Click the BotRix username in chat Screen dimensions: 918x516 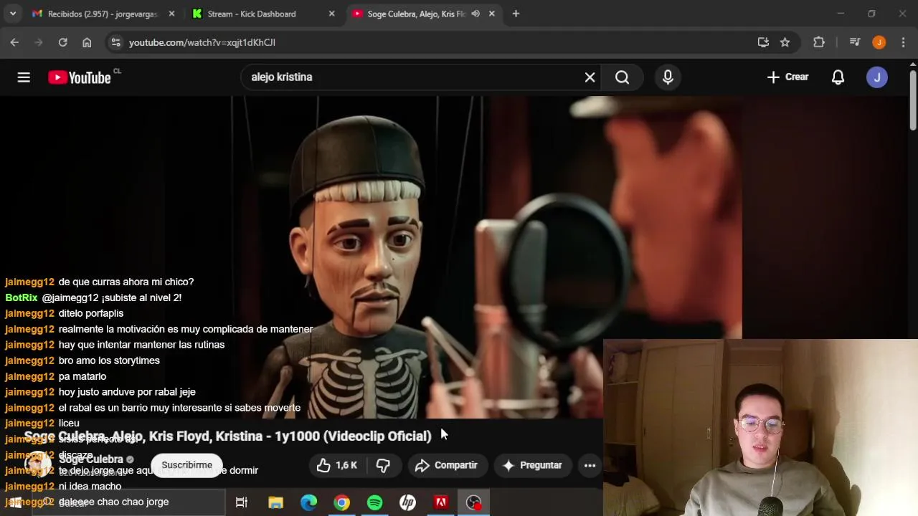click(x=22, y=297)
